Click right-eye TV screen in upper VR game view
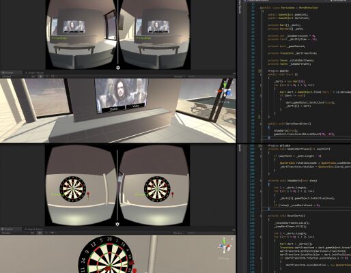This screenshot has height=273, width=351. (x=158, y=27)
